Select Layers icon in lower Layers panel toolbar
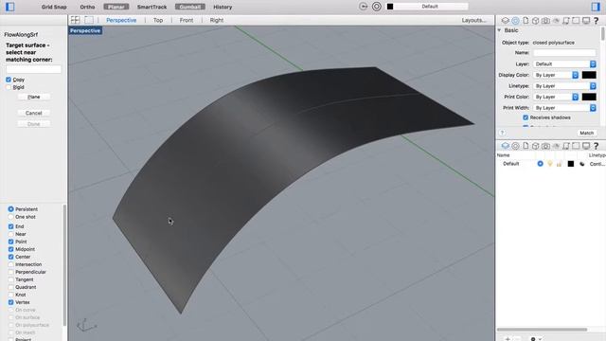 click(x=505, y=146)
